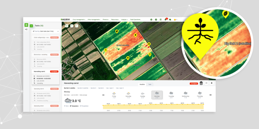259x129 pixels.
Task: Open the notifications bell with red badge
Action: tap(166, 19)
